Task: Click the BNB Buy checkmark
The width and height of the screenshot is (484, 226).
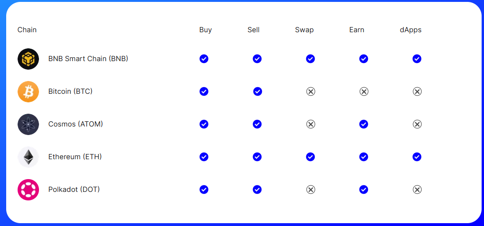Action: (x=203, y=59)
